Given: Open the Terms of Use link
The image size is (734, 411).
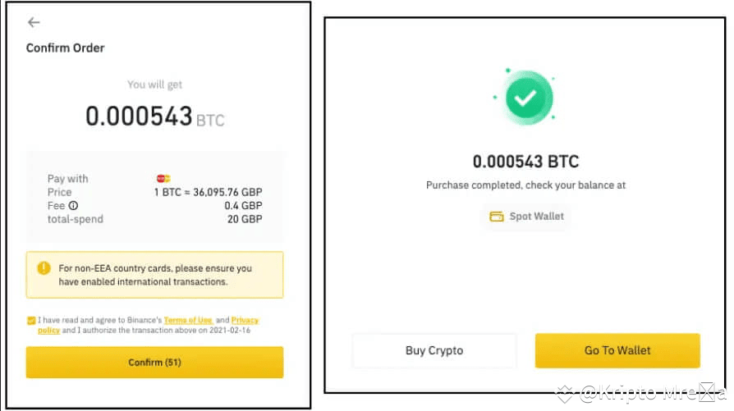Looking at the screenshot, I should pos(188,320).
